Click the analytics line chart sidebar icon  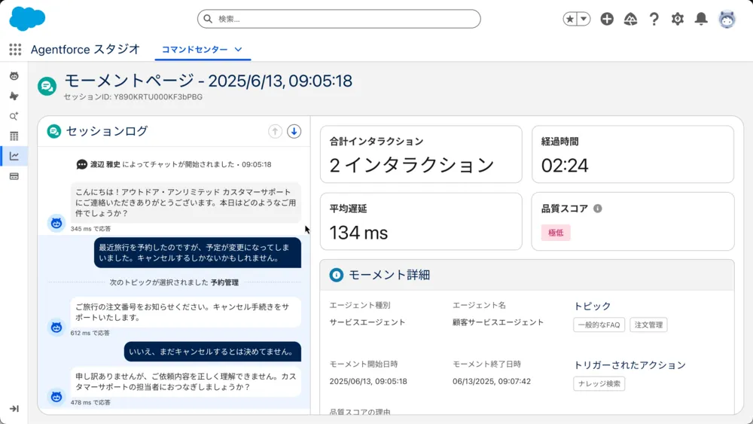pos(14,156)
